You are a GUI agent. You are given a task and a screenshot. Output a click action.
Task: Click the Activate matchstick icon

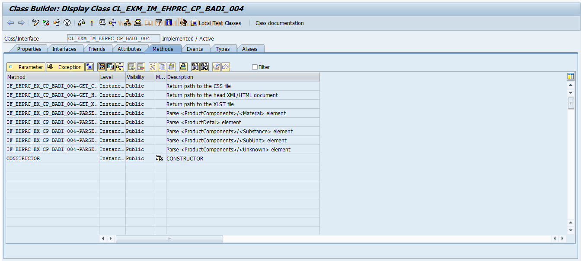tap(92, 23)
